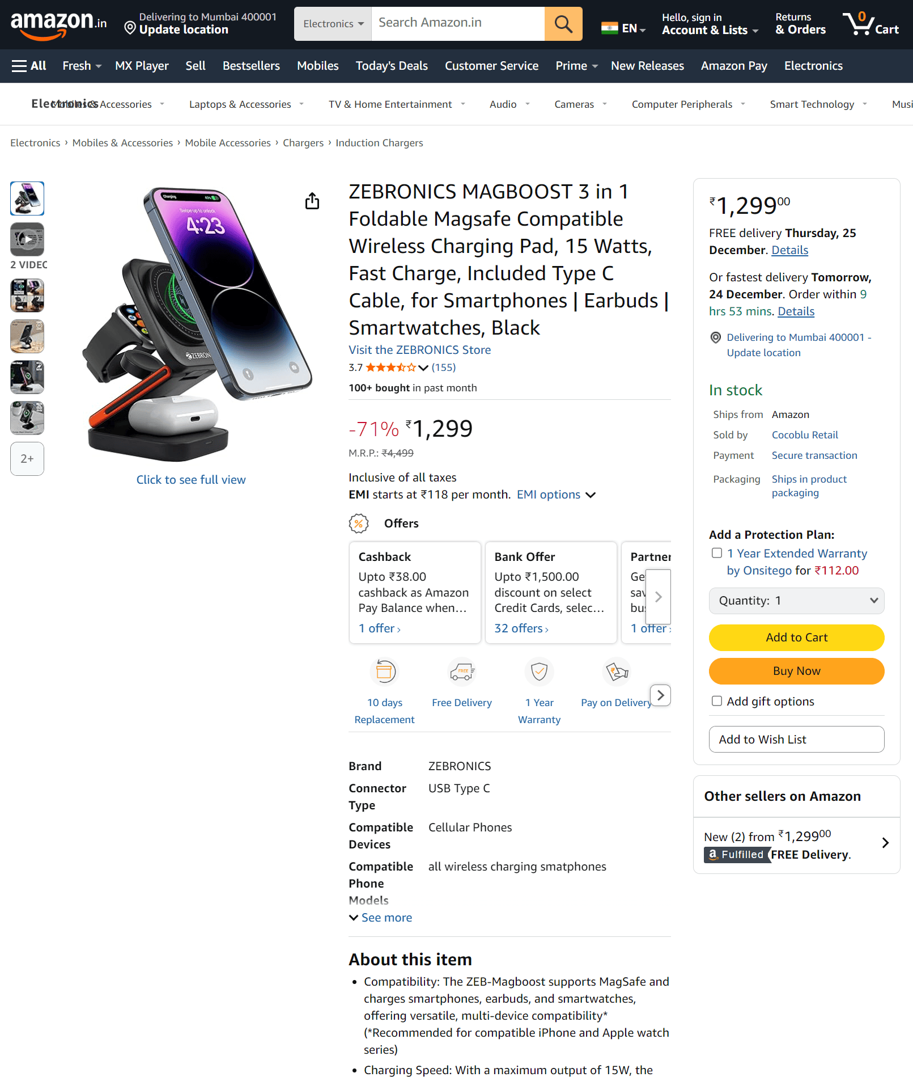The width and height of the screenshot is (913, 1077).
Task: Click the 10 days Replacement icon
Action: pyautogui.click(x=384, y=672)
